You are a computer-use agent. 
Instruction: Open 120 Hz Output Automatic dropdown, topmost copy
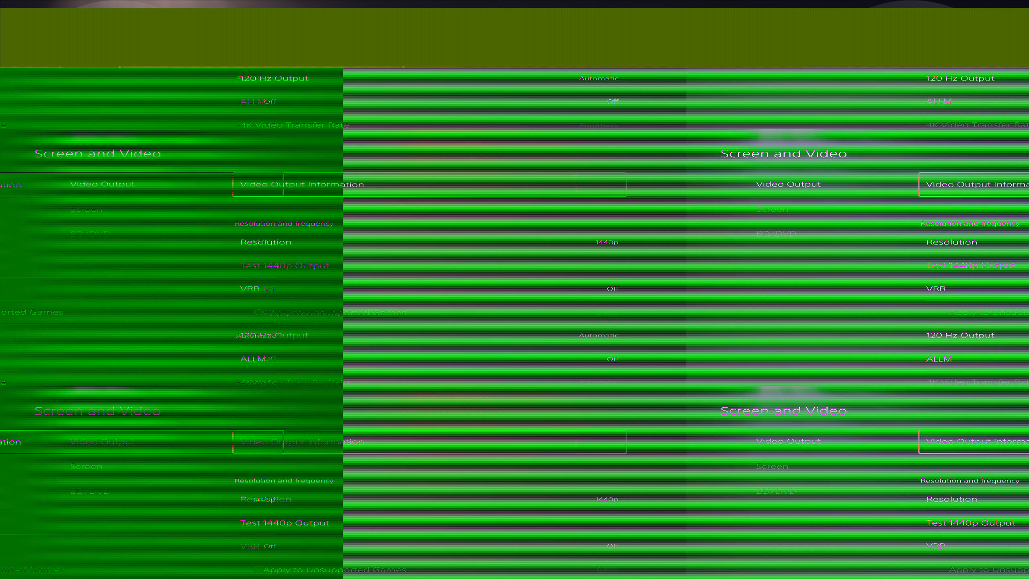(598, 78)
